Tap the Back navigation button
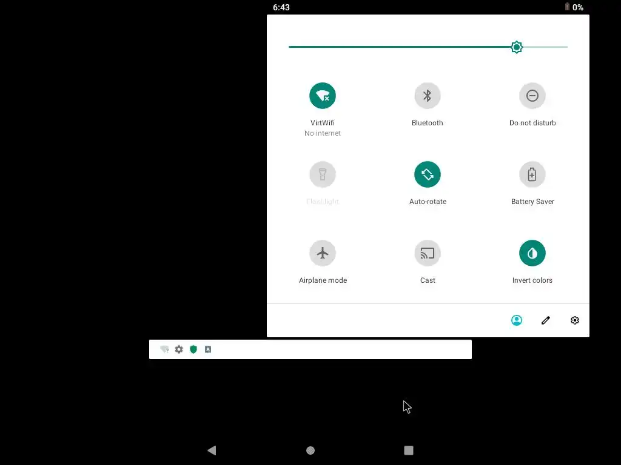621x465 pixels. tap(212, 450)
